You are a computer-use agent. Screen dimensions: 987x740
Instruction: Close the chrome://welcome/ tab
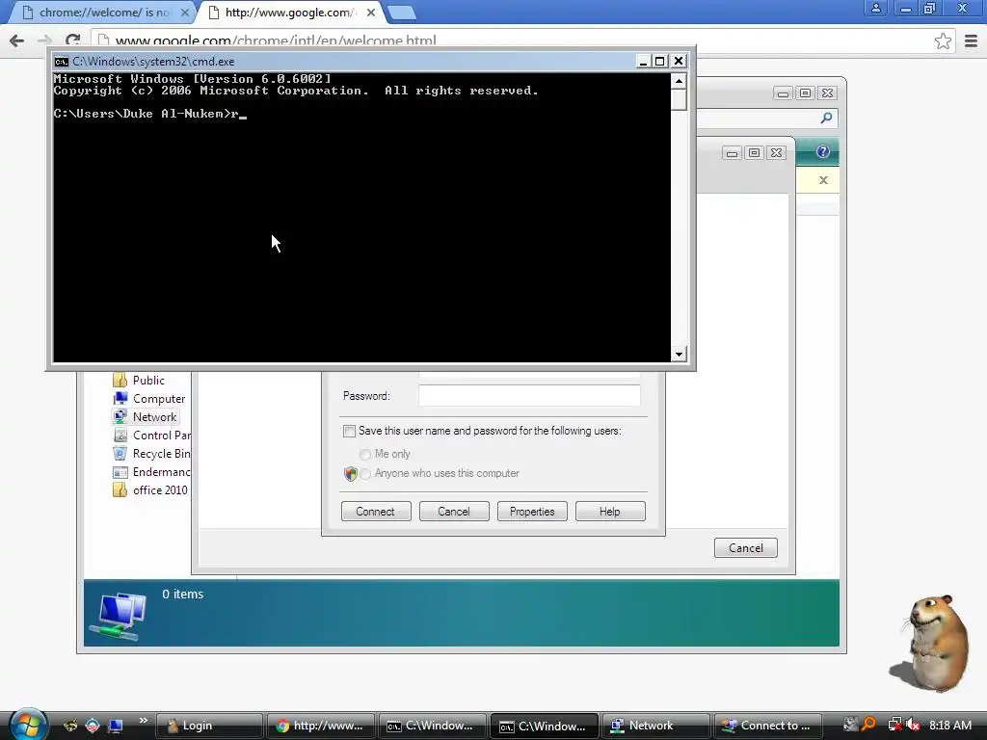point(184,13)
